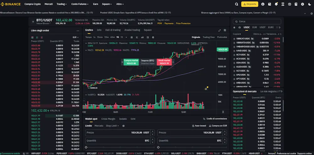Viewport: 314px width, 155px height.
Task: Open limit order info icon
Action: (123, 126)
